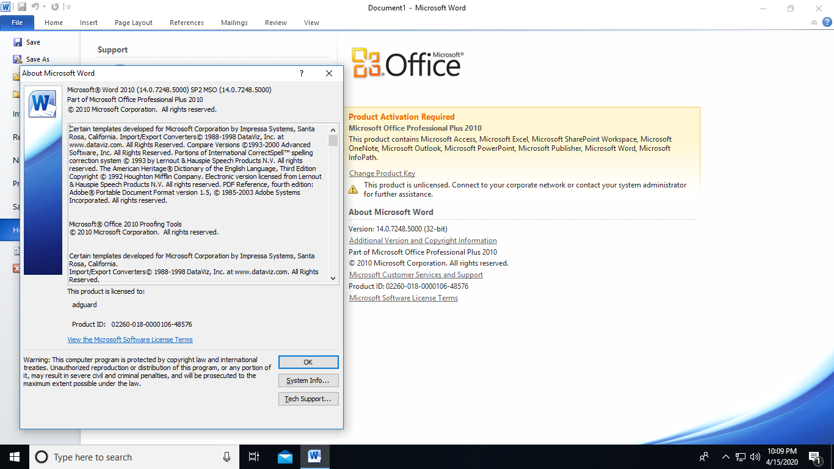This screenshot has height=469, width=834.
Task: Click the System Info button
Action: point(308,380)
